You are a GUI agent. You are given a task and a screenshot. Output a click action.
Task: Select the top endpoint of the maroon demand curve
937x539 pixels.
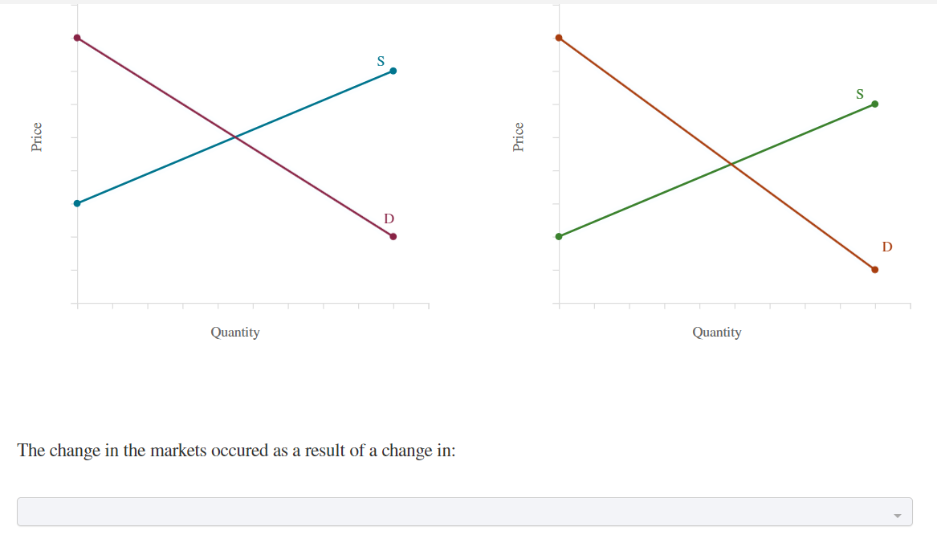click(x=76, y=37)
